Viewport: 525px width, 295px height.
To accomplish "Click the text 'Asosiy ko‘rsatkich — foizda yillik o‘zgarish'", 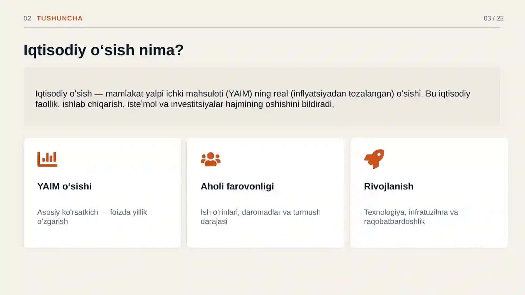I will tap(92, 217).
